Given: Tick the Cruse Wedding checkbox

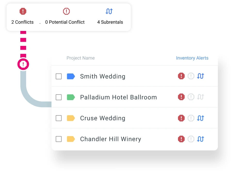Looking at the screenshot, I should point(59,118).
